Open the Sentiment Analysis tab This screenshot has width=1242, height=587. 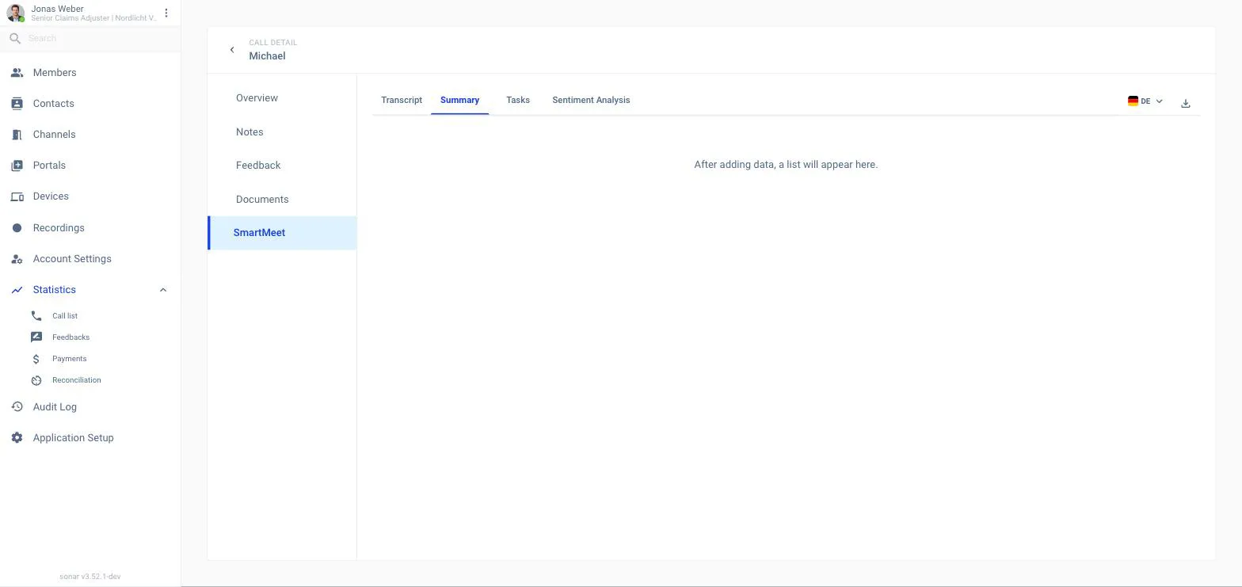[x=591, y=100]
